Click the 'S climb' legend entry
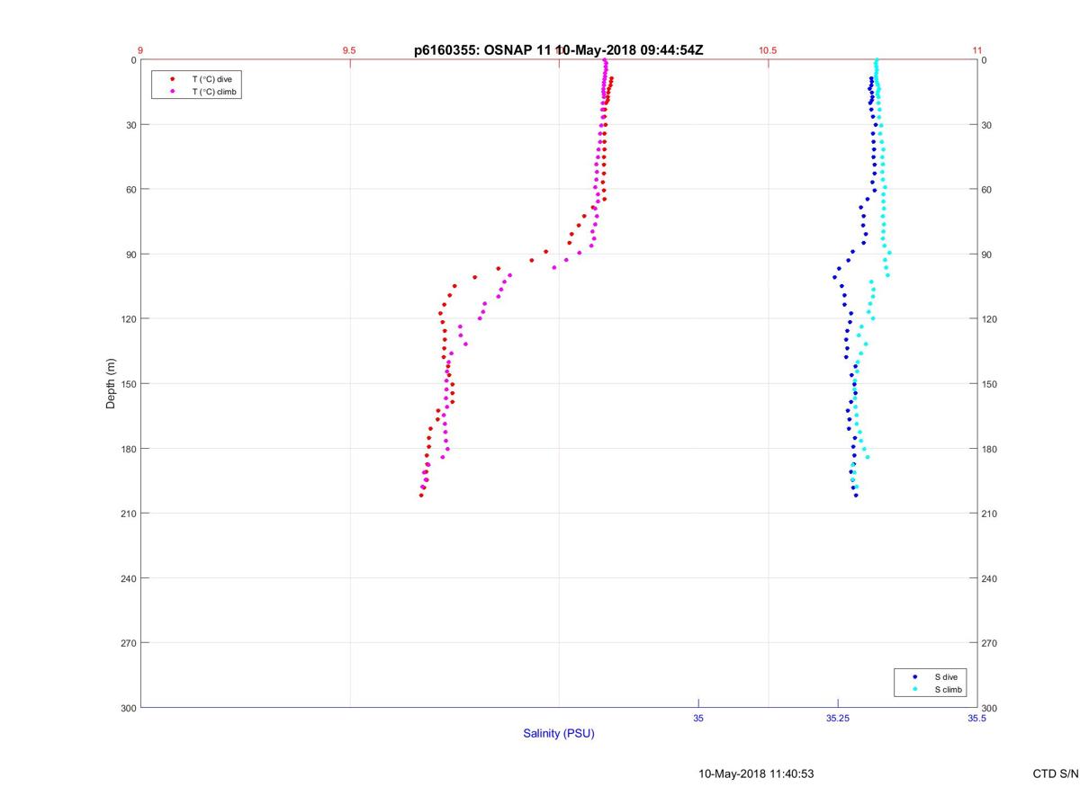The width and height of the screenshot is (1080, 796). click(x=949, y=690)
